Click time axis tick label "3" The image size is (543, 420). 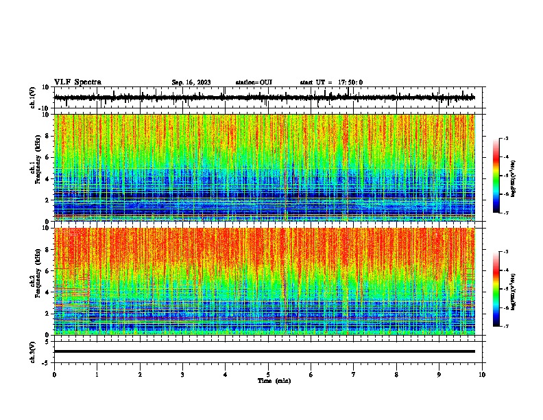click(182, 375)
